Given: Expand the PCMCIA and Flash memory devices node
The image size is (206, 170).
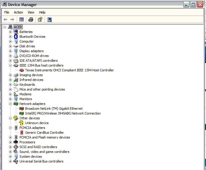Looking at the screenshot, I should pos(10,137).
